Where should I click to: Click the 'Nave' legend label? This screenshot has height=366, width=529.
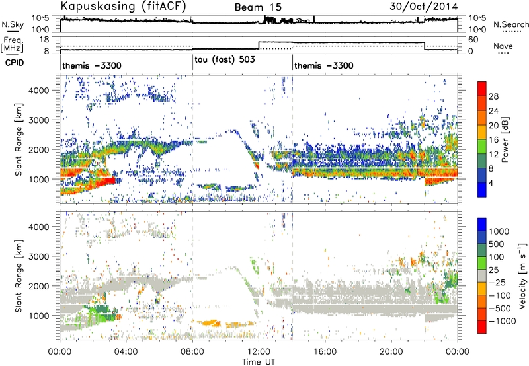(x=503, y=46)
